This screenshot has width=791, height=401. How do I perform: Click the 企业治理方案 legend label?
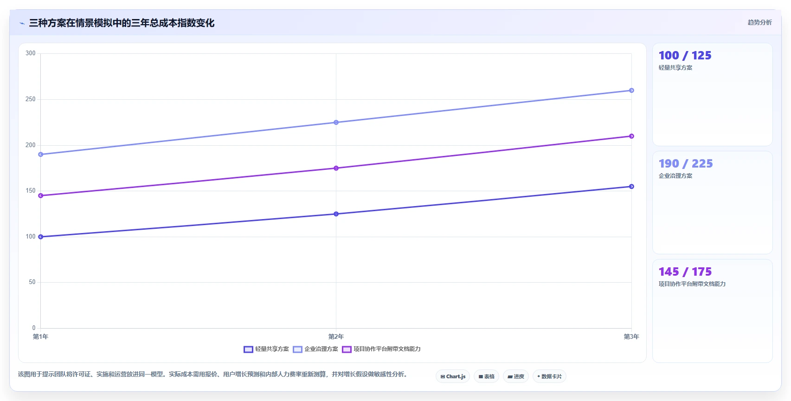321,349
